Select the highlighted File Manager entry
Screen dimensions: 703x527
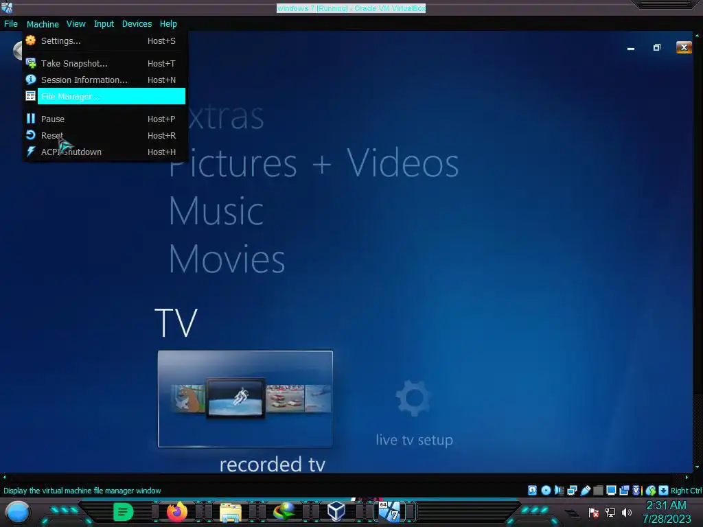coord(104,96)
